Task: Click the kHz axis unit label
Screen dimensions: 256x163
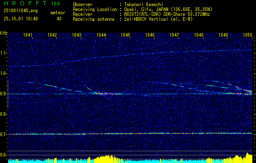Action: click(x=4, y=33)
